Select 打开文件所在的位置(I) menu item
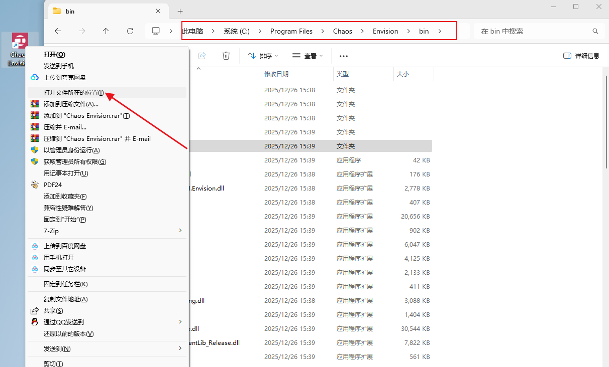Image resolution: width=609 pixels, height=367 pixels. click(73, 93)
